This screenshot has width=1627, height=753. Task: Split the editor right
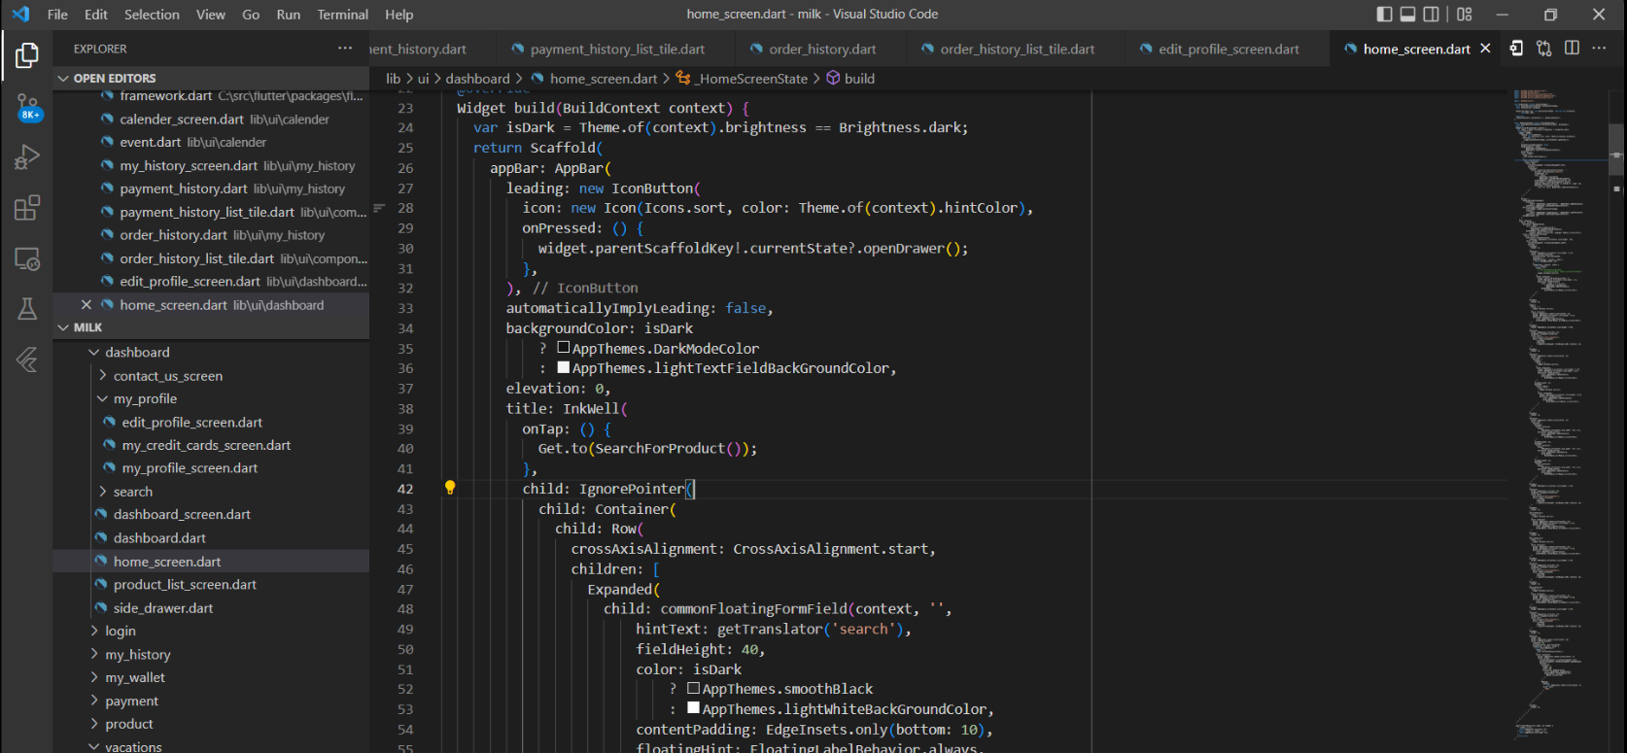click(1572, 48)
